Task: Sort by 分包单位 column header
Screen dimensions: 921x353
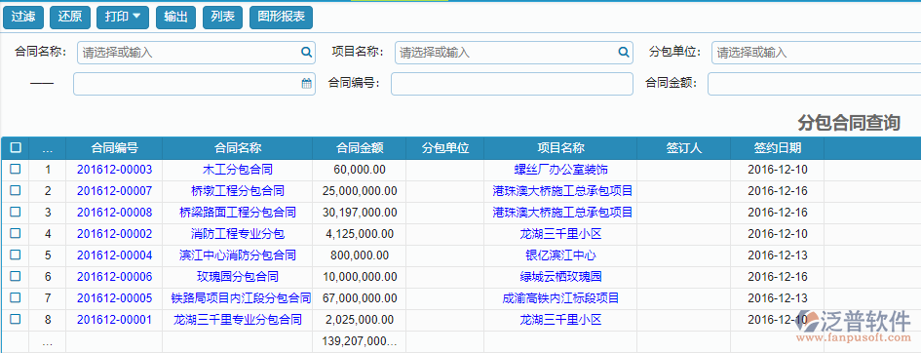Action: pyautogui.click(x=445, y=148)
